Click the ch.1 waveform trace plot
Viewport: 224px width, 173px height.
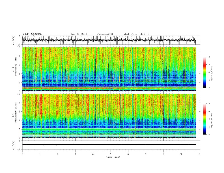click(109, 40)
